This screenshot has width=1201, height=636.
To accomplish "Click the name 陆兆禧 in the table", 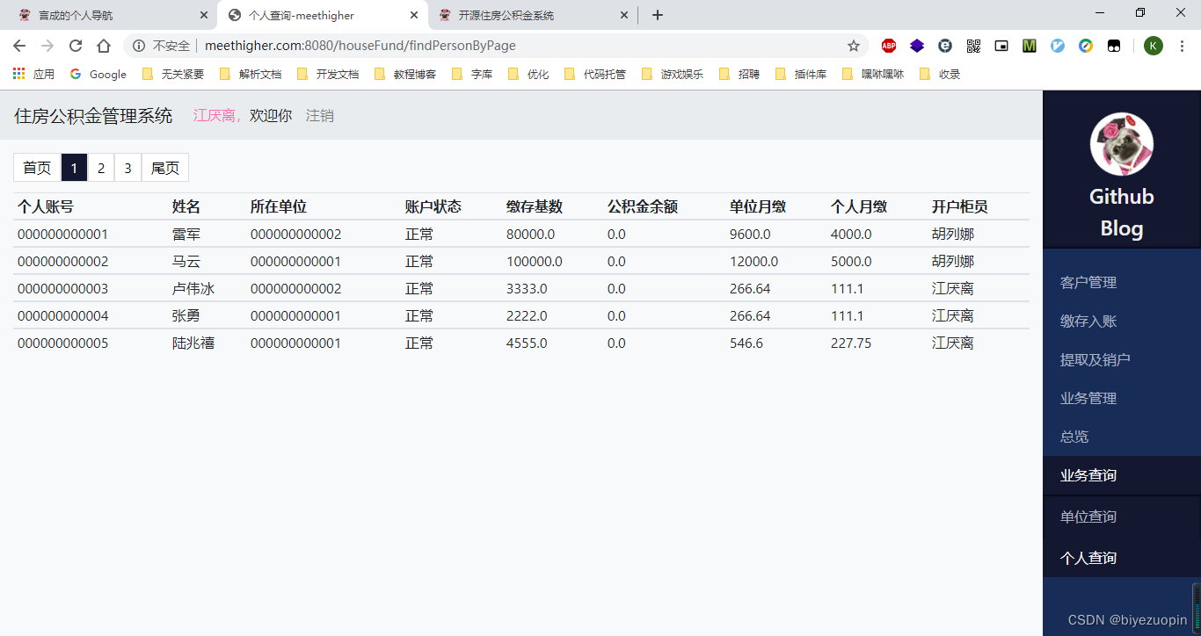I will (193, 343).
